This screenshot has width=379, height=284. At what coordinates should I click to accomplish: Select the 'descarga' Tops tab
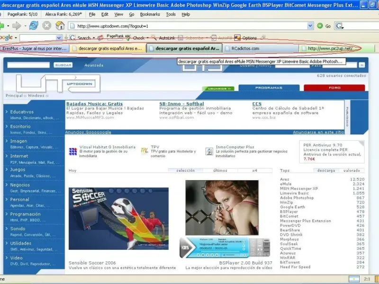[326, 170]
